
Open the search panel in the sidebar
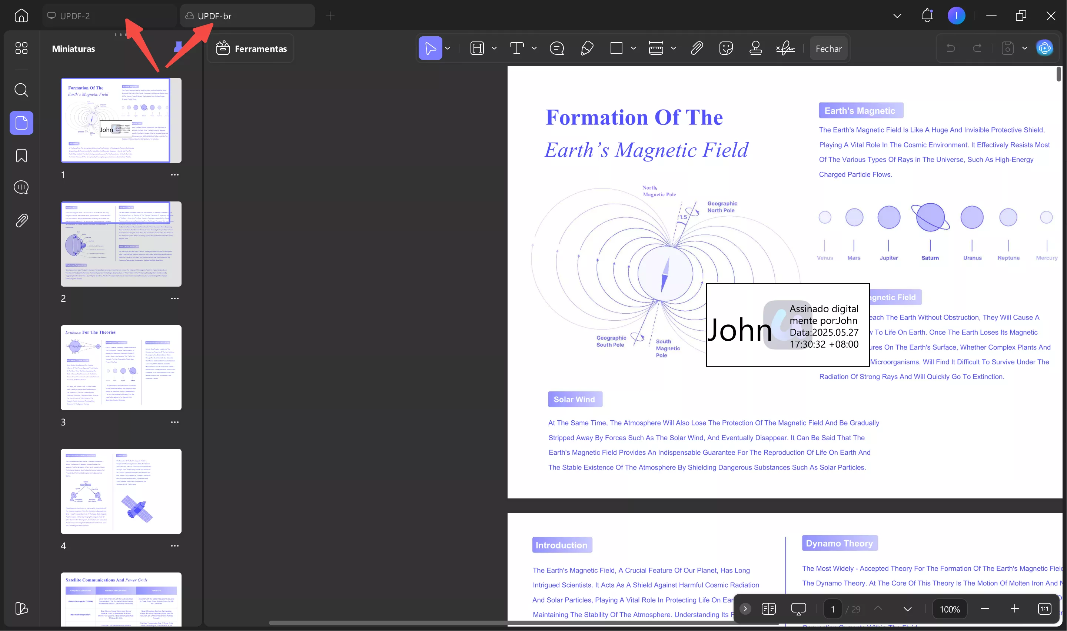coord(21,90)
